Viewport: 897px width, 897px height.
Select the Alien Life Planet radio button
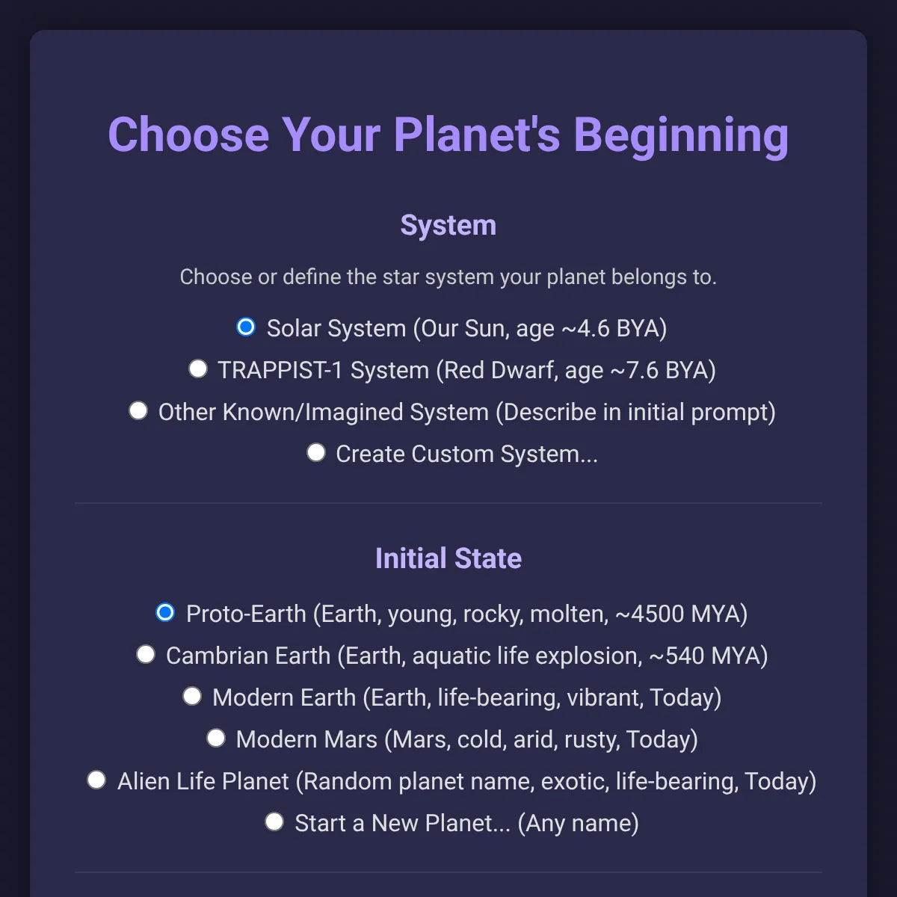[96, 780]
